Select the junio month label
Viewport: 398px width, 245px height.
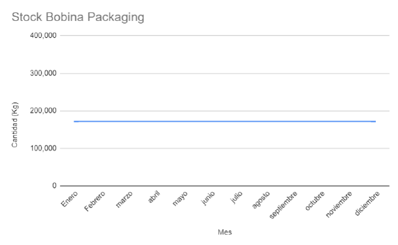point(208,198)
